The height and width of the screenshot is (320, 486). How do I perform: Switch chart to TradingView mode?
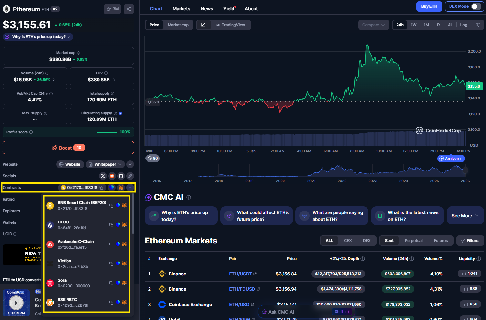[x=231, y=25]
